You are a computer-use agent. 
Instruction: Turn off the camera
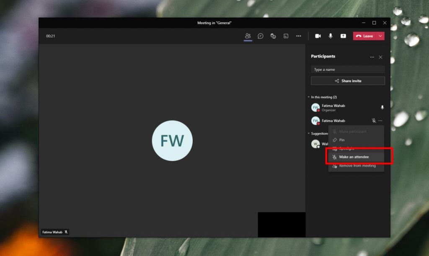[318, 36]
